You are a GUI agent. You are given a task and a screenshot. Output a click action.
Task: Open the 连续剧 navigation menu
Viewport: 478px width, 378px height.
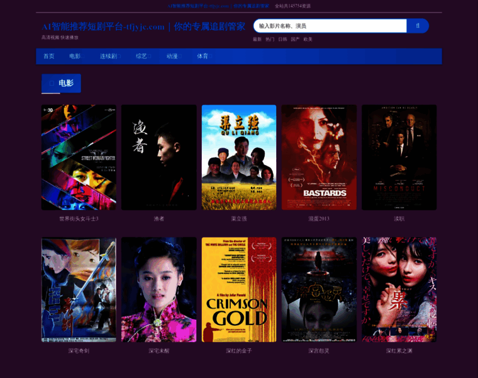[110, 56]
